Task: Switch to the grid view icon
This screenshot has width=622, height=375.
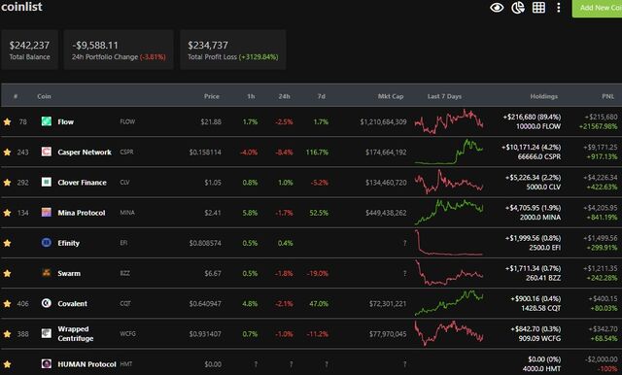Action: click(x=538, y=8)
